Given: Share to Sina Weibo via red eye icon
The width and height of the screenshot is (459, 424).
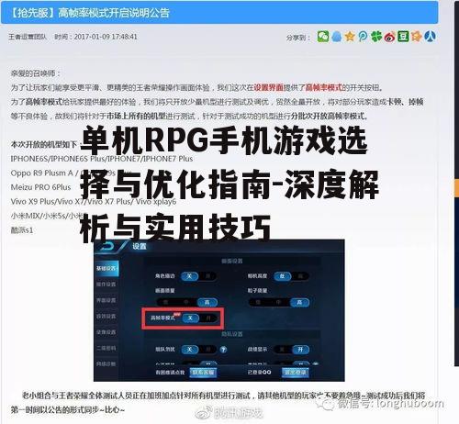Looking at the screenshot, I should (389, 38).
